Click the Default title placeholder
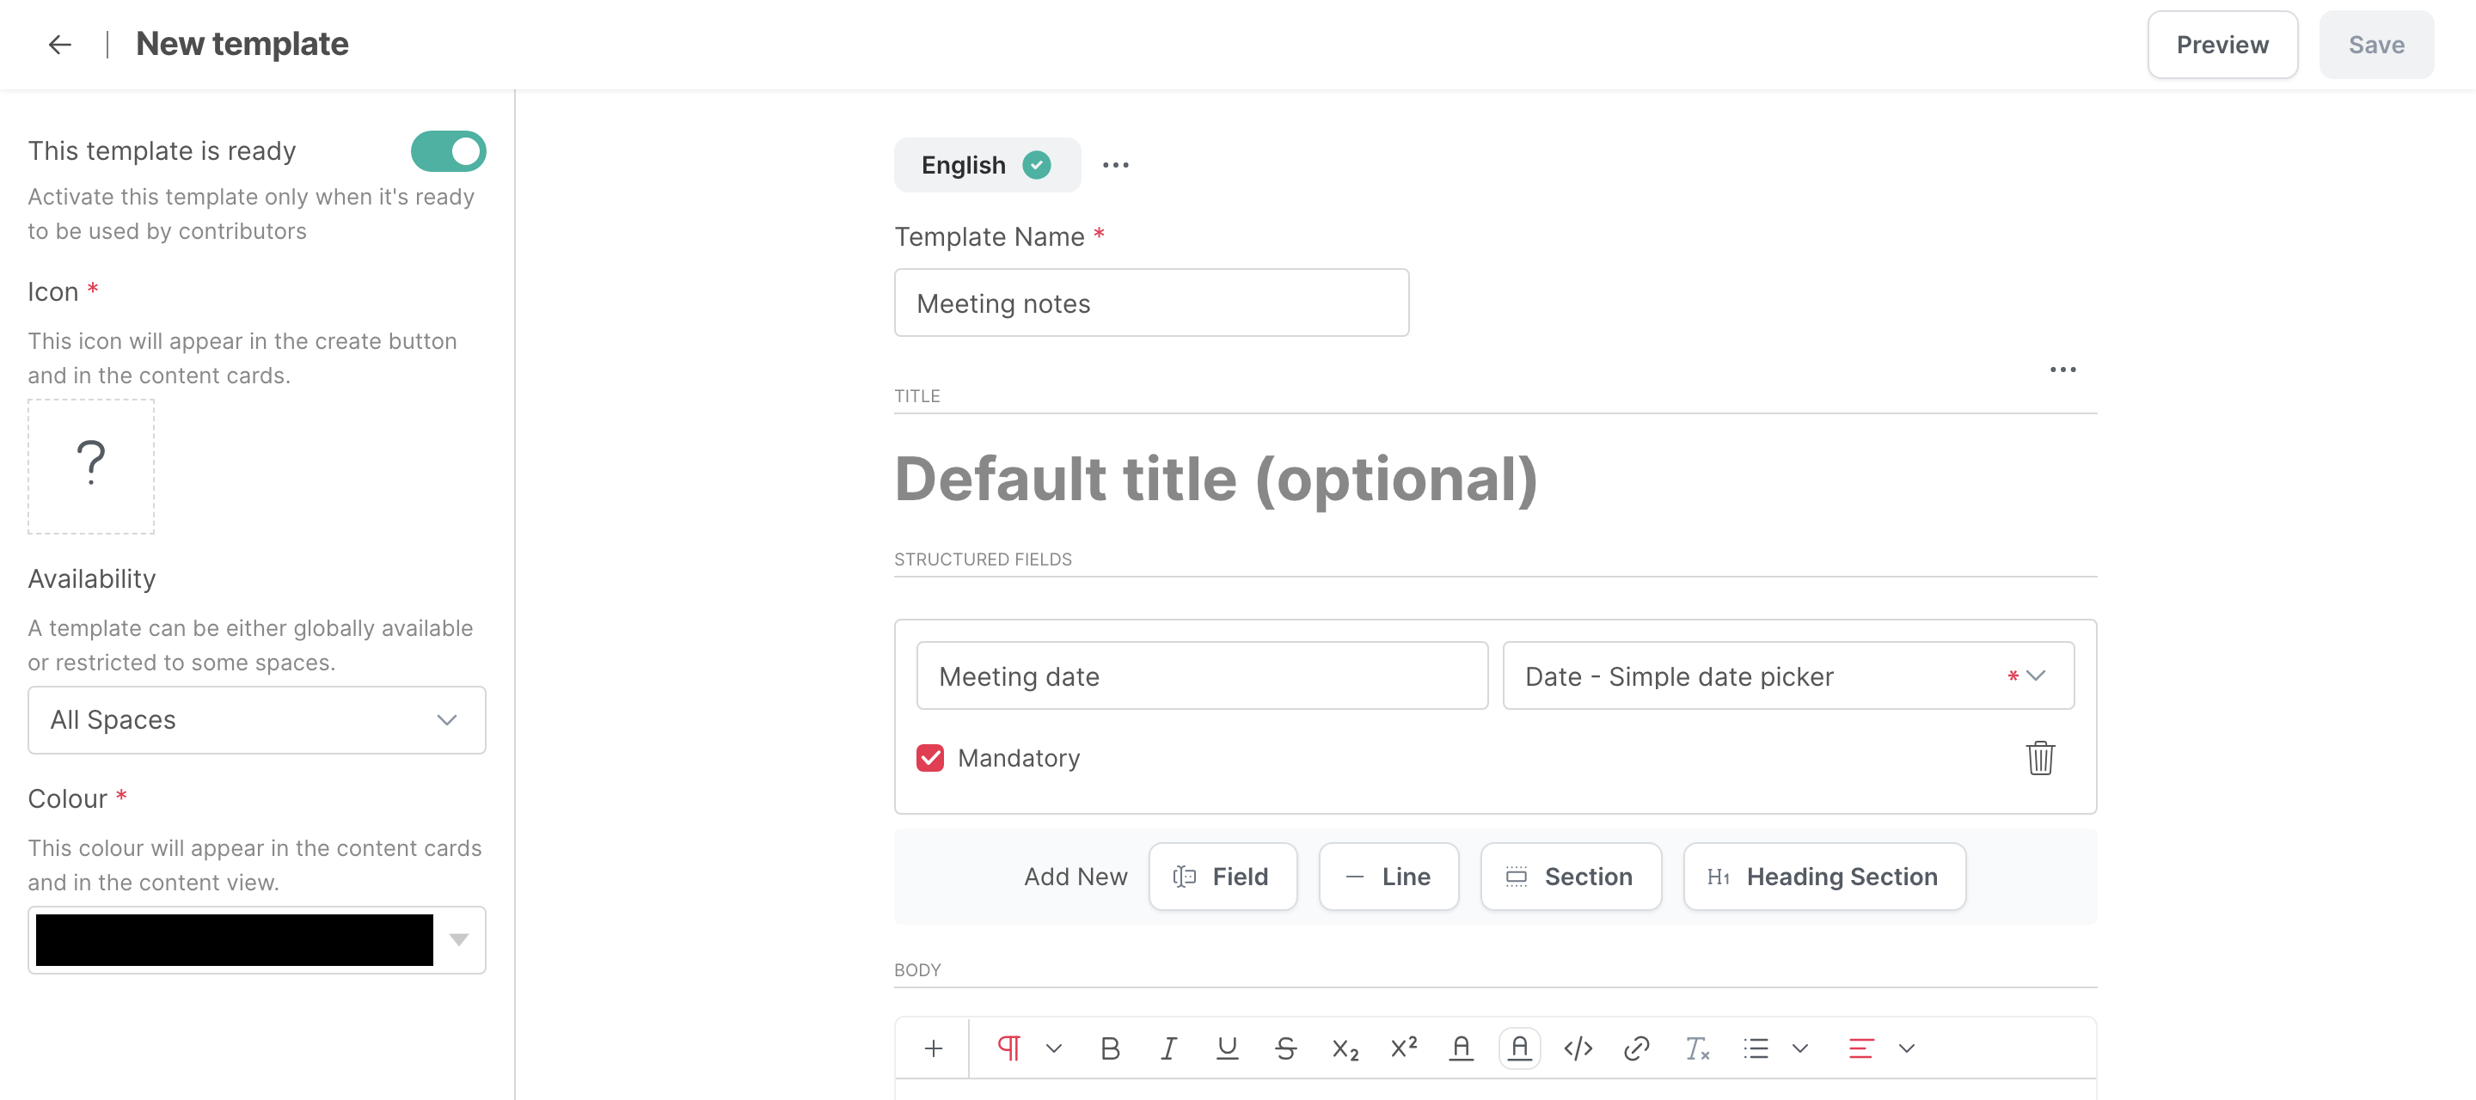 pos(1216,479)
